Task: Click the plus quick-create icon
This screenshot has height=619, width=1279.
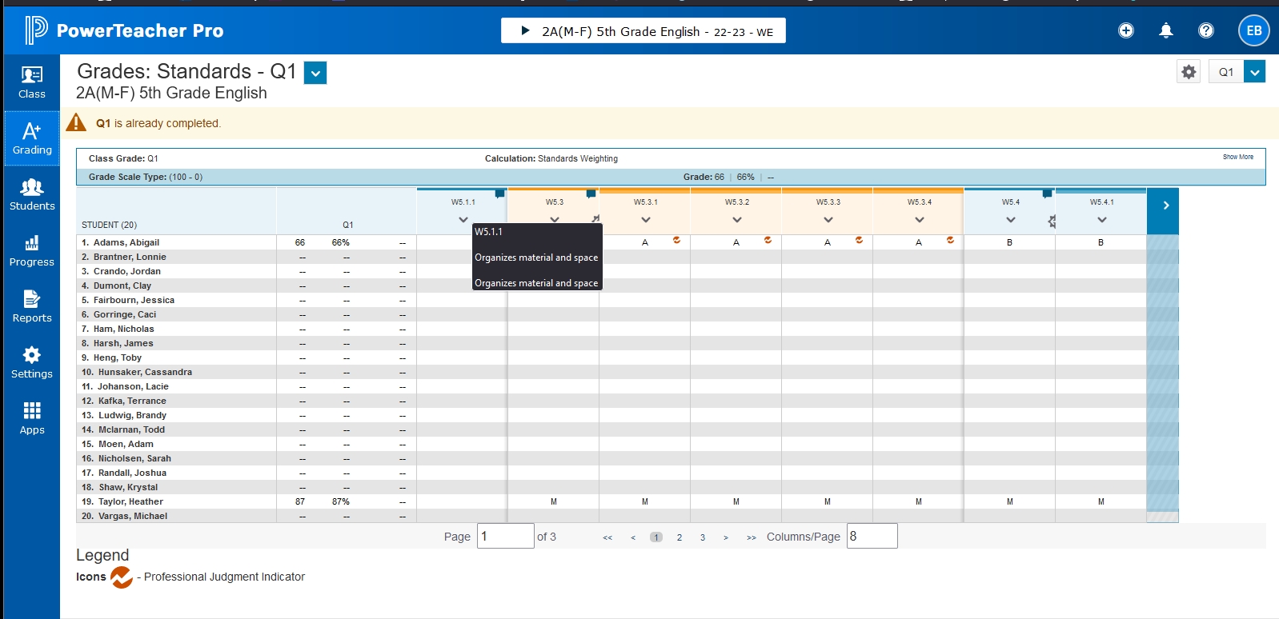Action: (1126, 30)
